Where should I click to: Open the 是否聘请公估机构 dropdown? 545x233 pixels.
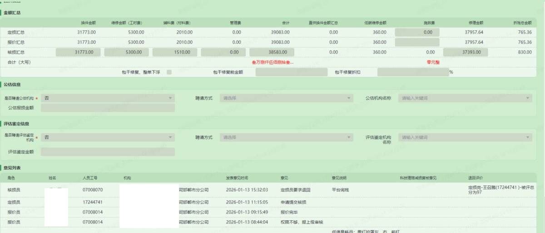[x=107, y=98]
